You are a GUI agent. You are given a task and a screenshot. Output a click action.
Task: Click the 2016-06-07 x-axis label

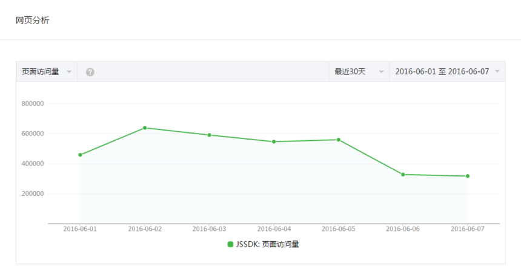(468, 229)
